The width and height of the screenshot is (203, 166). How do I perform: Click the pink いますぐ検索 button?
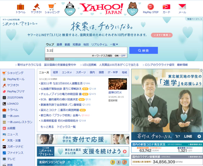pos(162,35)
